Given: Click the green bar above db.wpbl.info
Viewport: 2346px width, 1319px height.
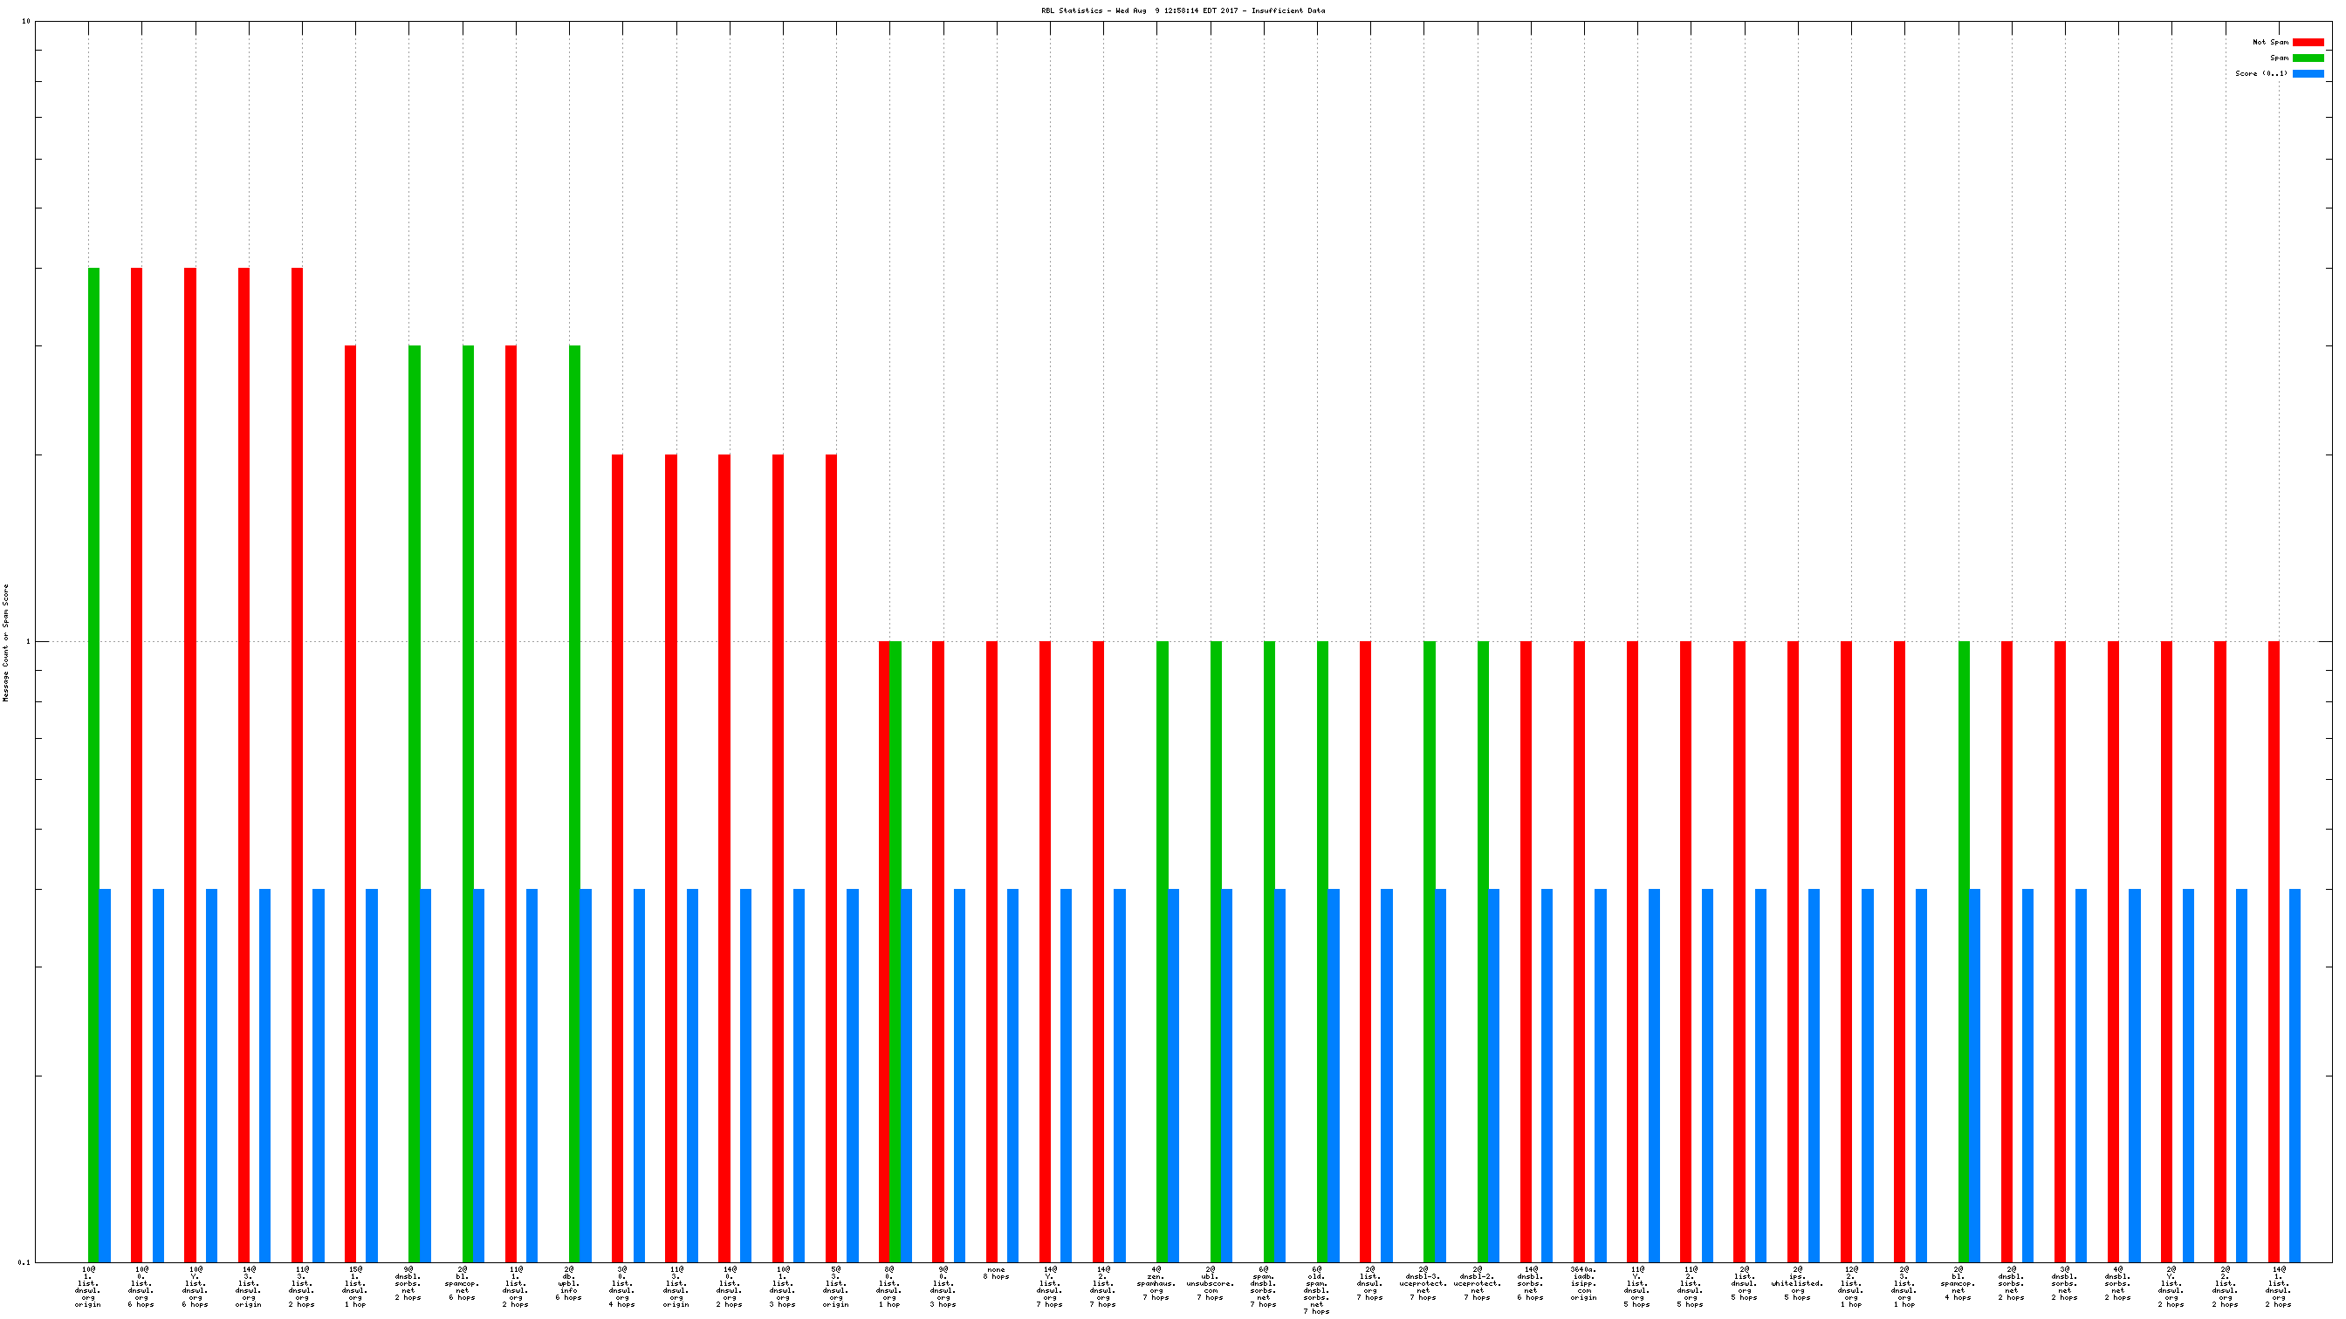Looking at the screenshot, I should (x=574, y=801).
